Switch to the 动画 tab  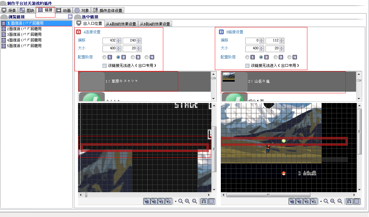coord(64,10)
